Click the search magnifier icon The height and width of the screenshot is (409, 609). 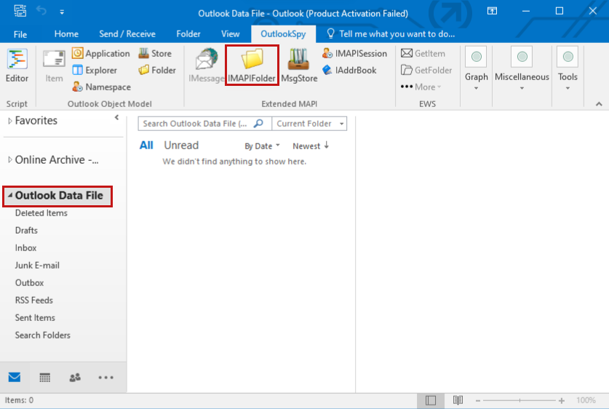[x=258, y=124]
